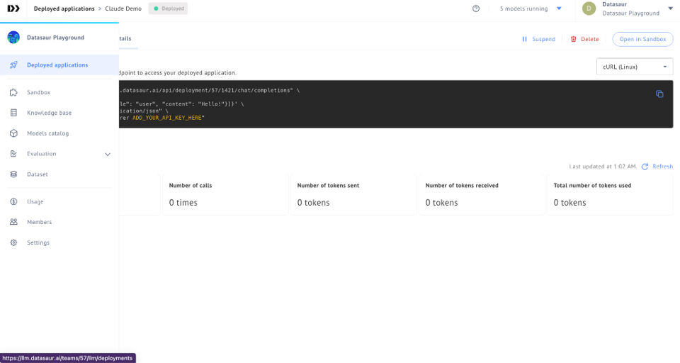
Task: Click the Usage dollar-coin icon
Action: tap(14, 201)
